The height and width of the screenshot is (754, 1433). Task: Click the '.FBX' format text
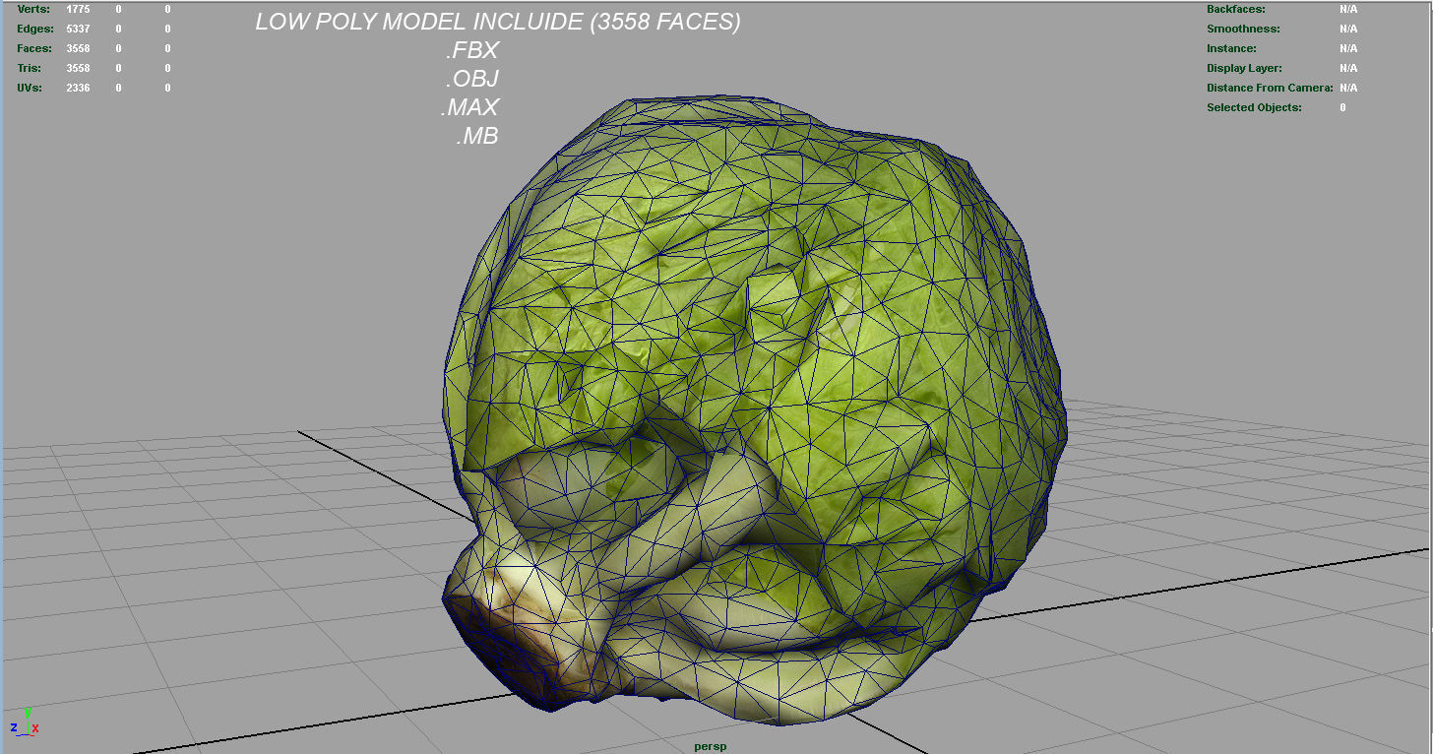472,50
